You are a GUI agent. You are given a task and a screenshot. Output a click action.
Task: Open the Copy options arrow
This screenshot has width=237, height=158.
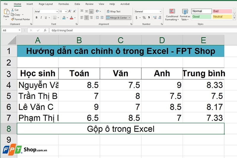(23, 15)
